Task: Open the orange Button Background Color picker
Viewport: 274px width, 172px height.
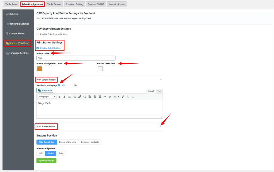Action: 40,69
